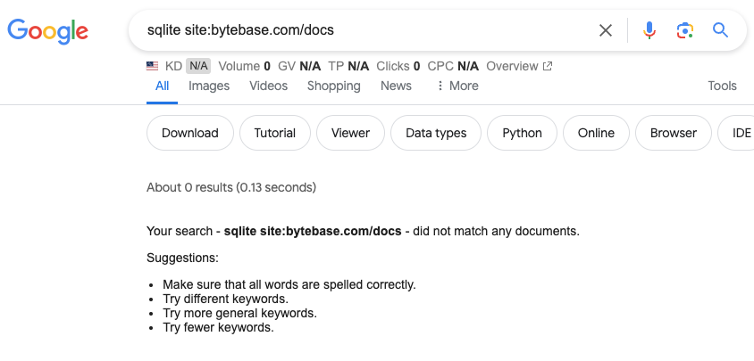
Task: Click the Data types filter chip
Action: tap(436, 133)
